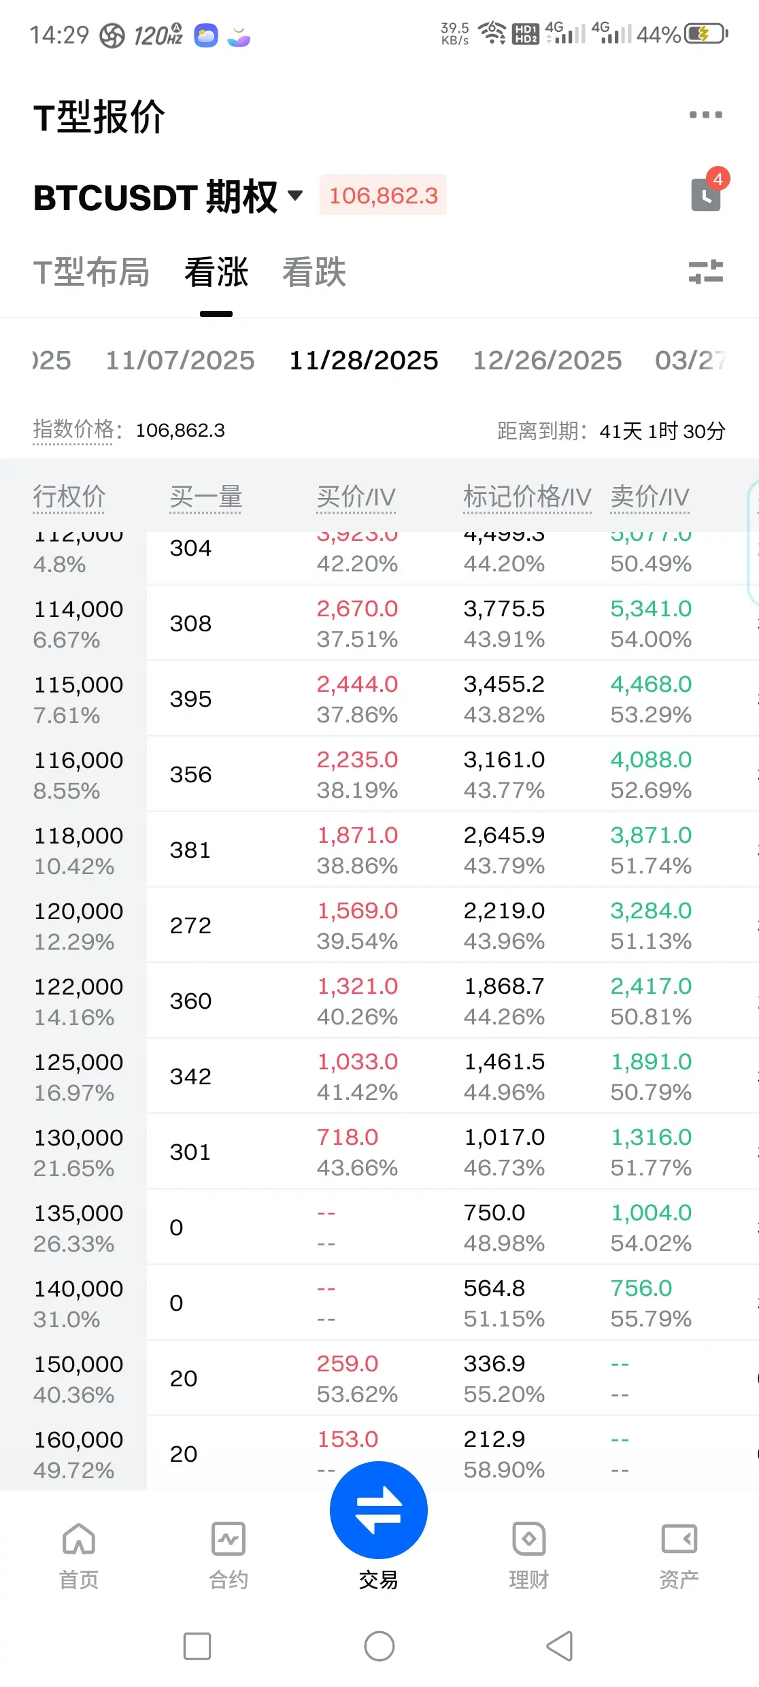
Task: Tap ask price 3,284.0
Action: [651, 910]
